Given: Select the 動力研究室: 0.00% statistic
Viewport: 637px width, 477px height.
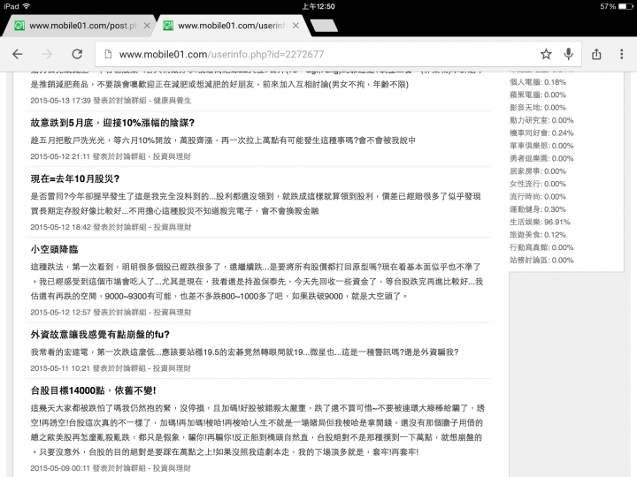Looking at the screenshot, I should [x=541, y=120].
